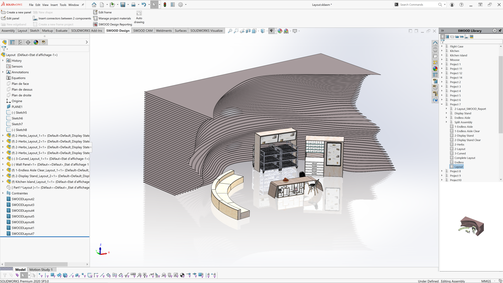The height and width of the screenshot is (283, 503).
Task: Click the SWOOD Library settings gear icon
Action: [x=494, y=31]
